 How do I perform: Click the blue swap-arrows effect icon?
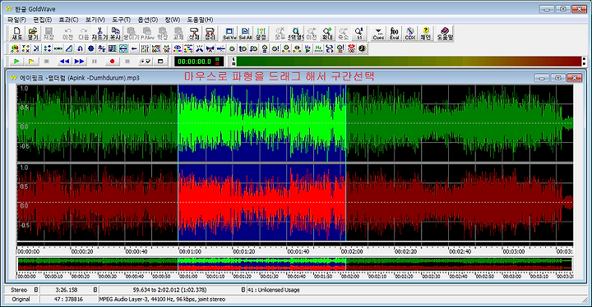[x=330, y=48]
